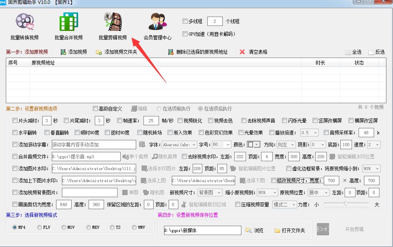Screen dimensions: 393x247
Task: Click the 编辑 icon next to 高级自定义
Action: point(134,109)
